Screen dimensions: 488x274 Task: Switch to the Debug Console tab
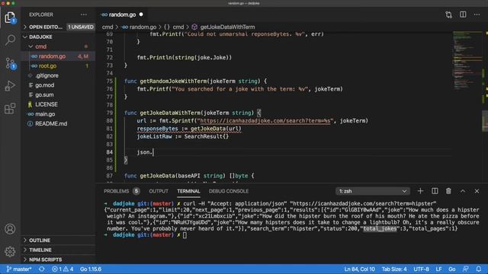point(229,191)
